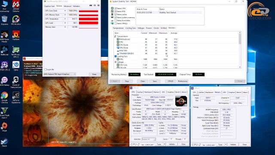Launch the Uplay desktop shortcut

pyautogui.click(x=16, y=66)
